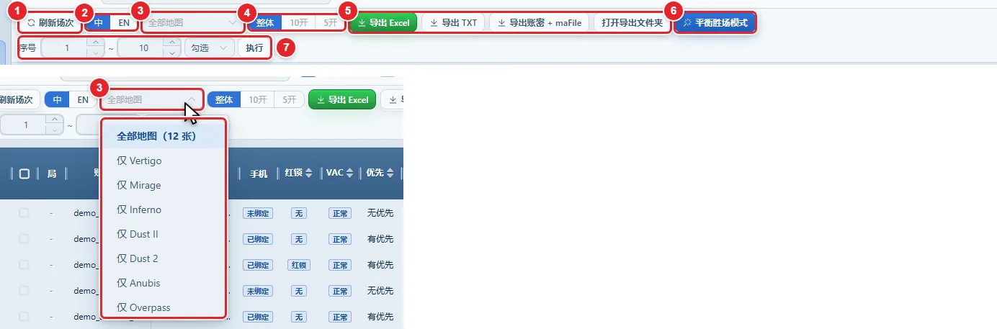Tick select-all checkbox in table header
Viewport: 997px width, 329px height.
tap(24, 173)
